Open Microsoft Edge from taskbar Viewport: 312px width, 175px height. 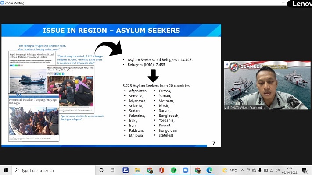click(209, 170)
